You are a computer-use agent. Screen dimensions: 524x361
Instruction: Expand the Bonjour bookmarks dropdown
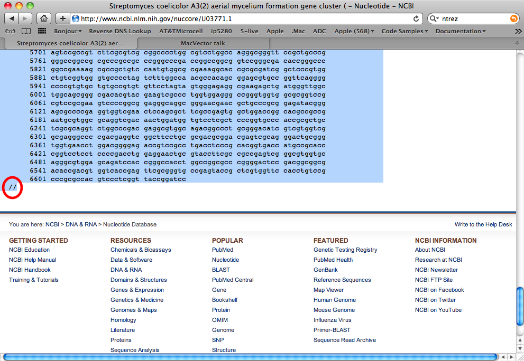pyautogui.click(x=68, y=31)
